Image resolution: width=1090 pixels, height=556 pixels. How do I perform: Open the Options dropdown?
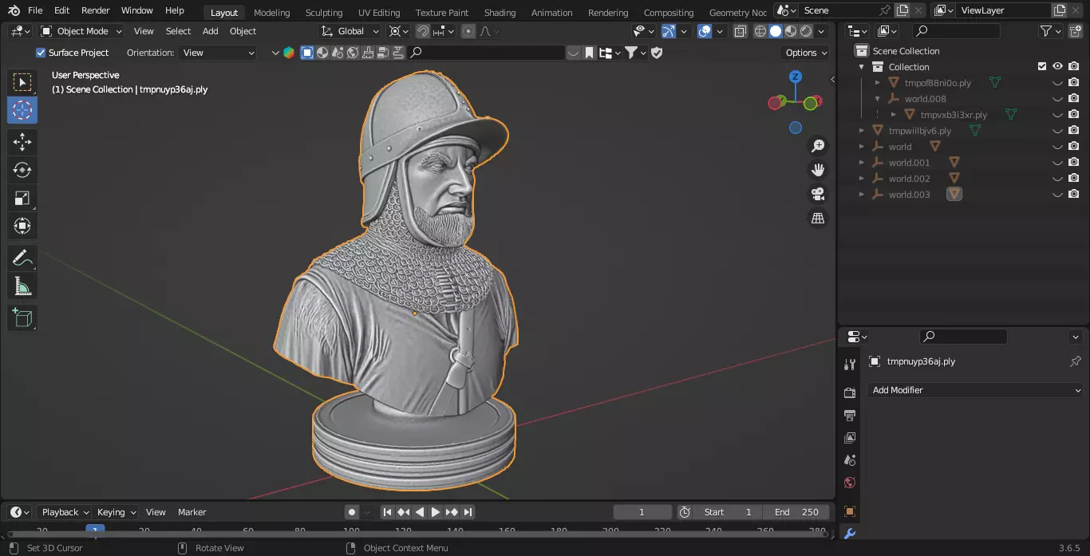[x=806, y=53]
